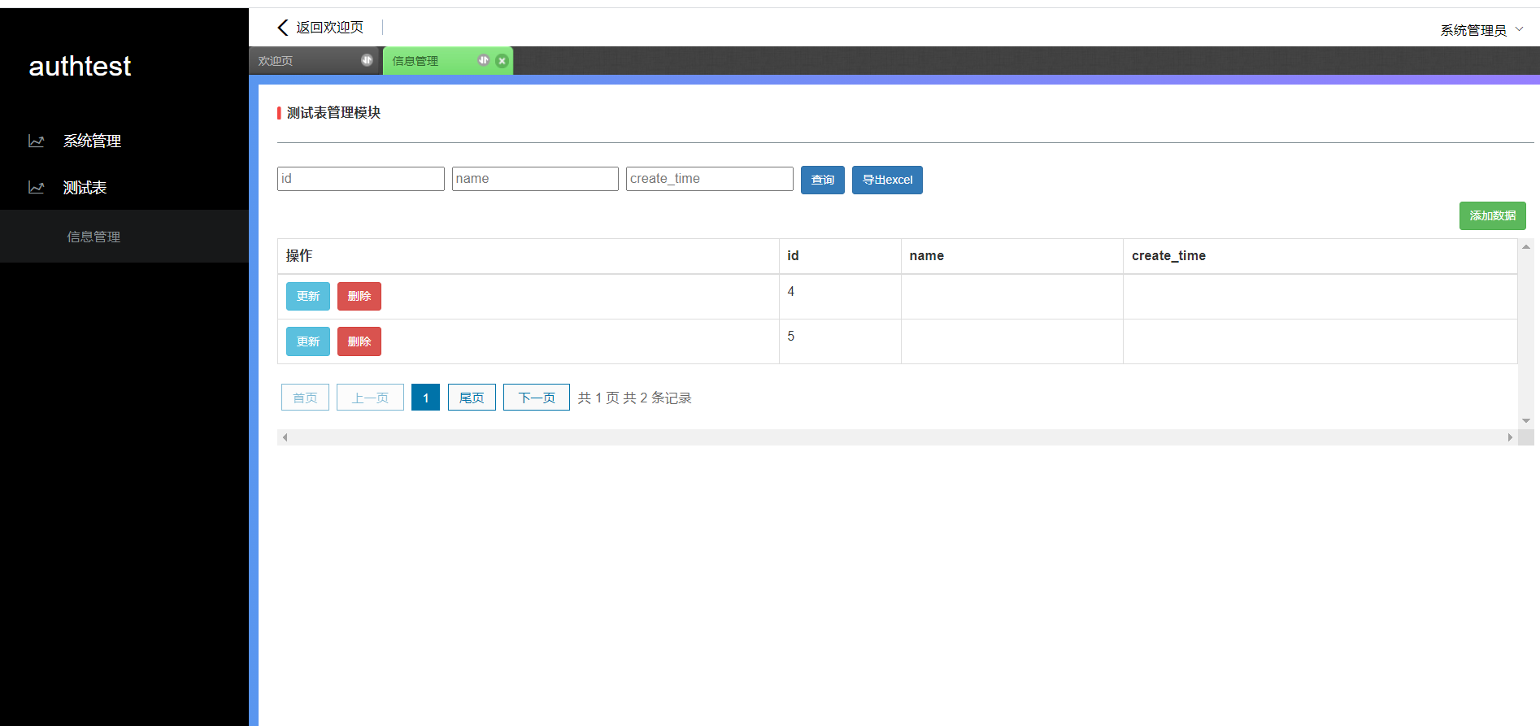Click the refresh icon on 欢迎页 tab
Screen dimensions: 1540x726
pyautogui.click(x=367, y=60)
